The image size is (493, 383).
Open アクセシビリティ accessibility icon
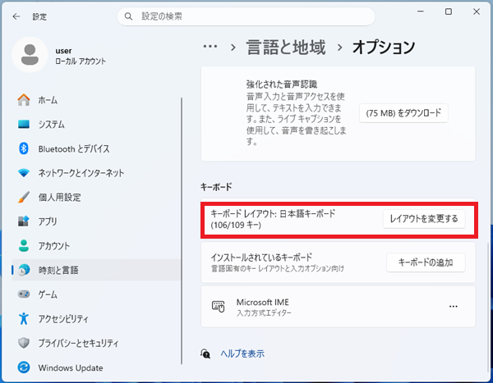pyautogui.click(x=24, y=318)
